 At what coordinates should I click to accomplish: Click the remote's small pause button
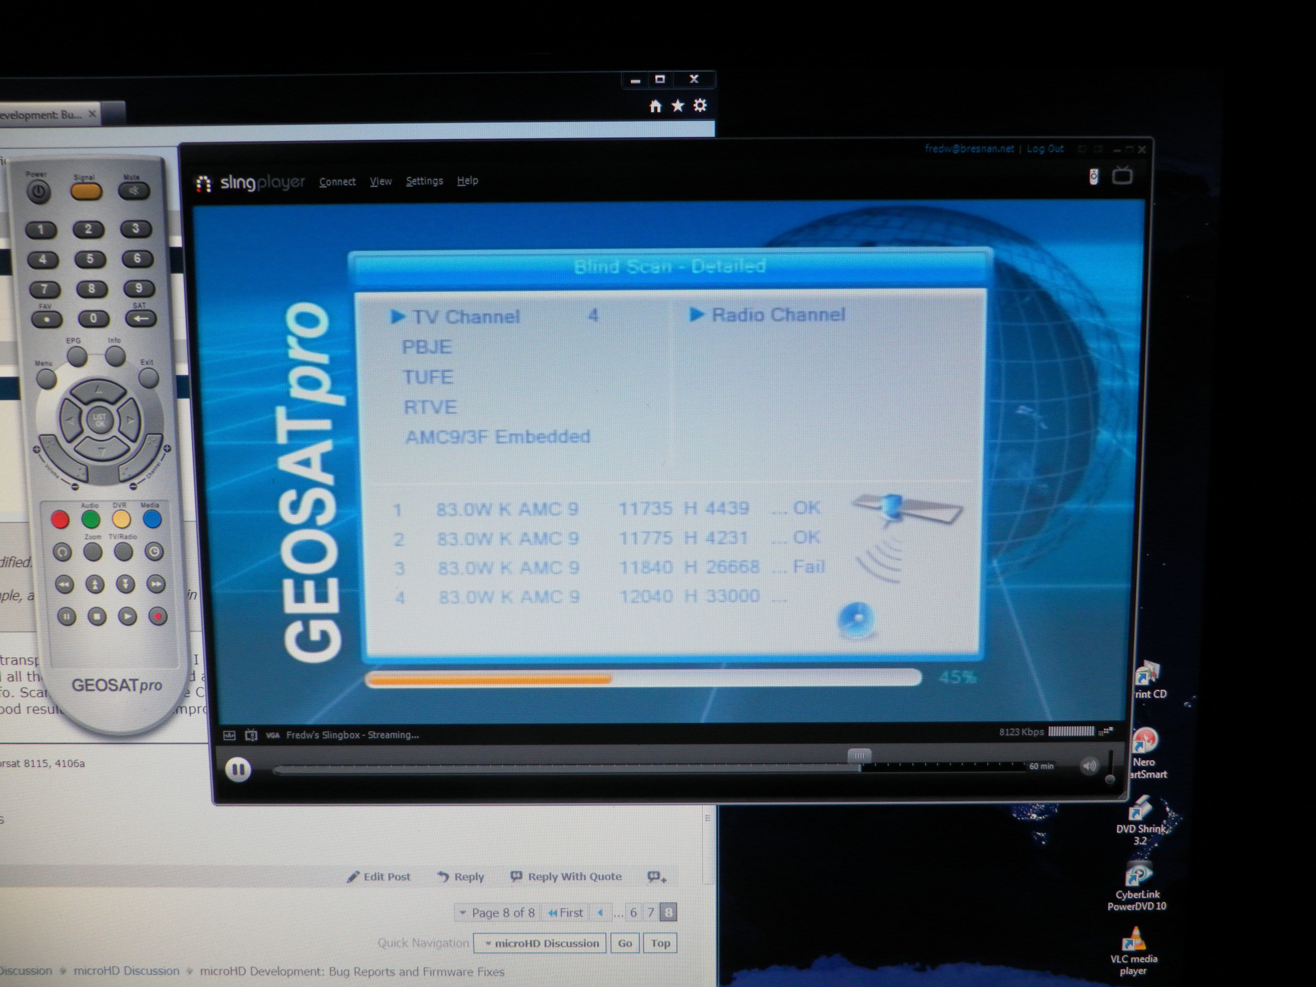[66, 617]
